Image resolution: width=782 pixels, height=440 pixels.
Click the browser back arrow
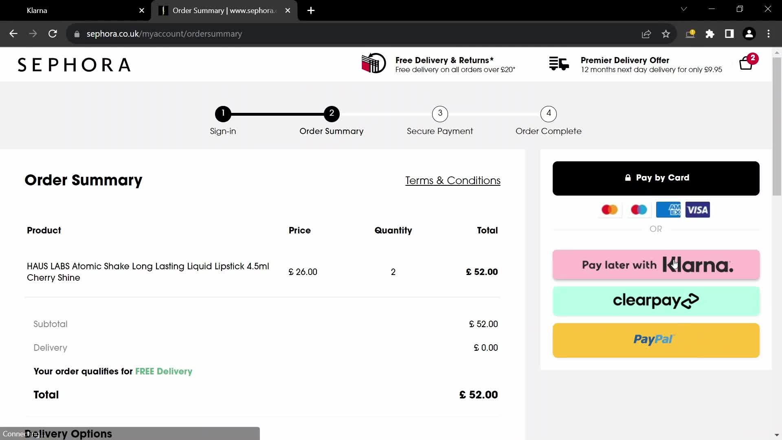[x=13, y=34]
